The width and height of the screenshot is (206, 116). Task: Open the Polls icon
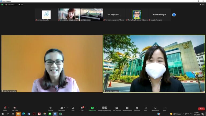click(73, 108)
